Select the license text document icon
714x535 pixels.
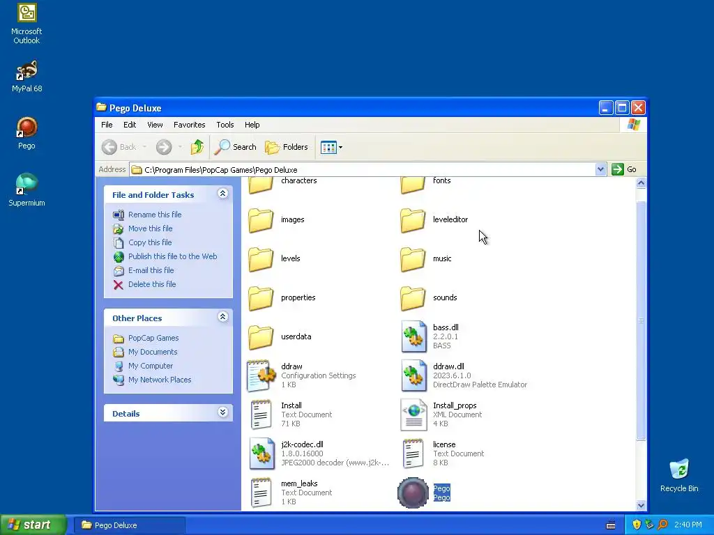point(413,454)
